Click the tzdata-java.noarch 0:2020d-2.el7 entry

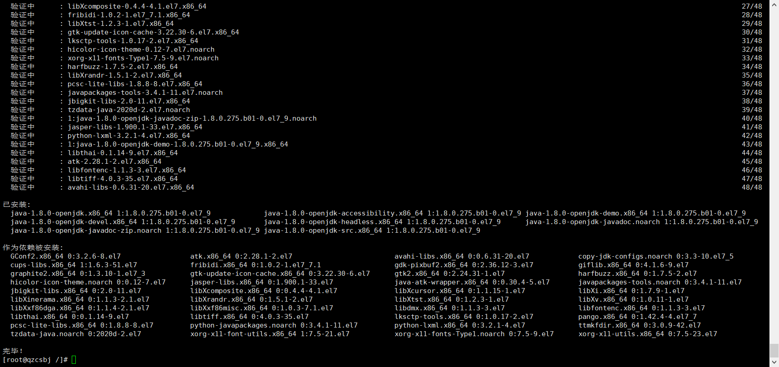coord(76,334)
